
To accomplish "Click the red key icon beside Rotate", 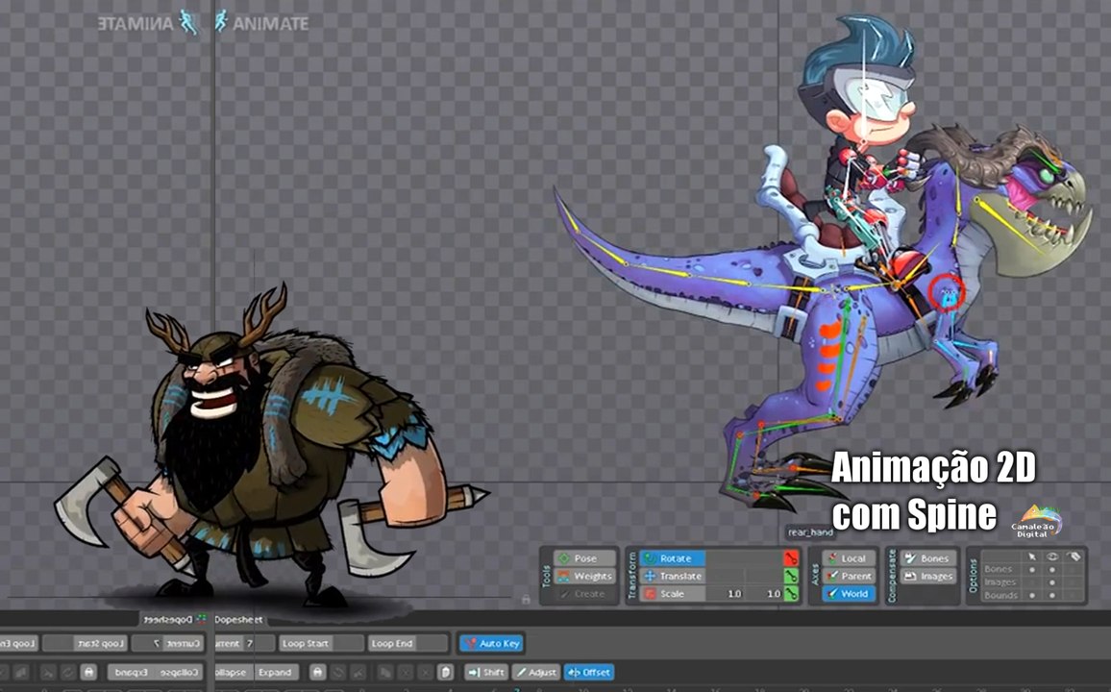I will click(x=791, y=558).
